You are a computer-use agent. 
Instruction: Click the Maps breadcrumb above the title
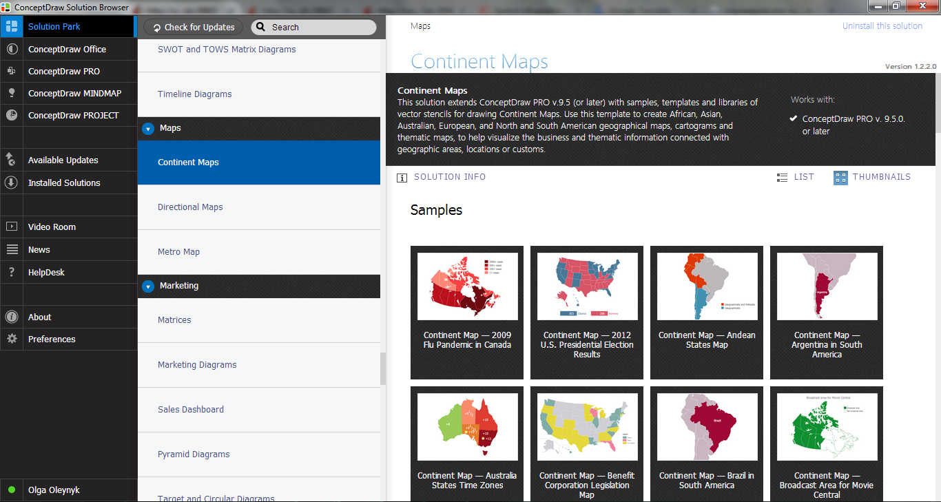tap(420, 26)
